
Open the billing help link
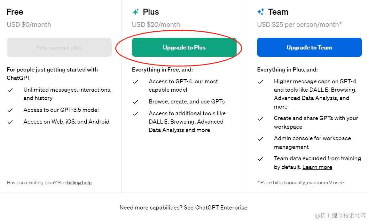coord(79,183)
